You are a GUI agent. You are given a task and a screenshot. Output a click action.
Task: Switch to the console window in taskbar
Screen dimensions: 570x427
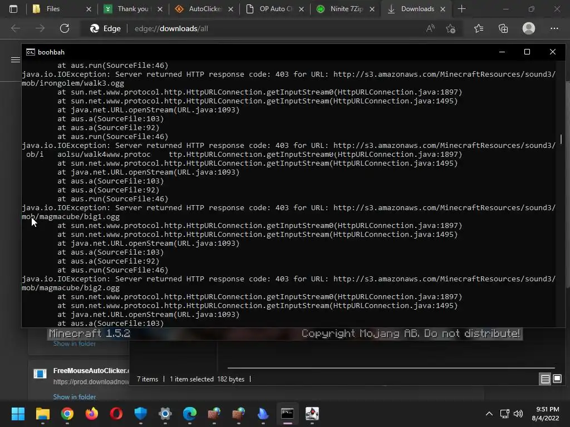tap(287, 414)
